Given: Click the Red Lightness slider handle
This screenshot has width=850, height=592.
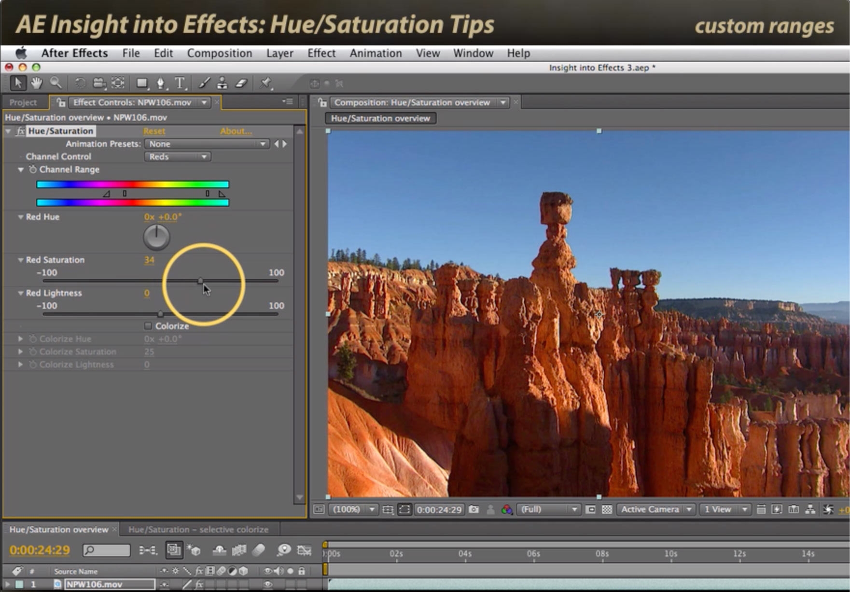Looking at the screenshot, I should click(160, 314).
